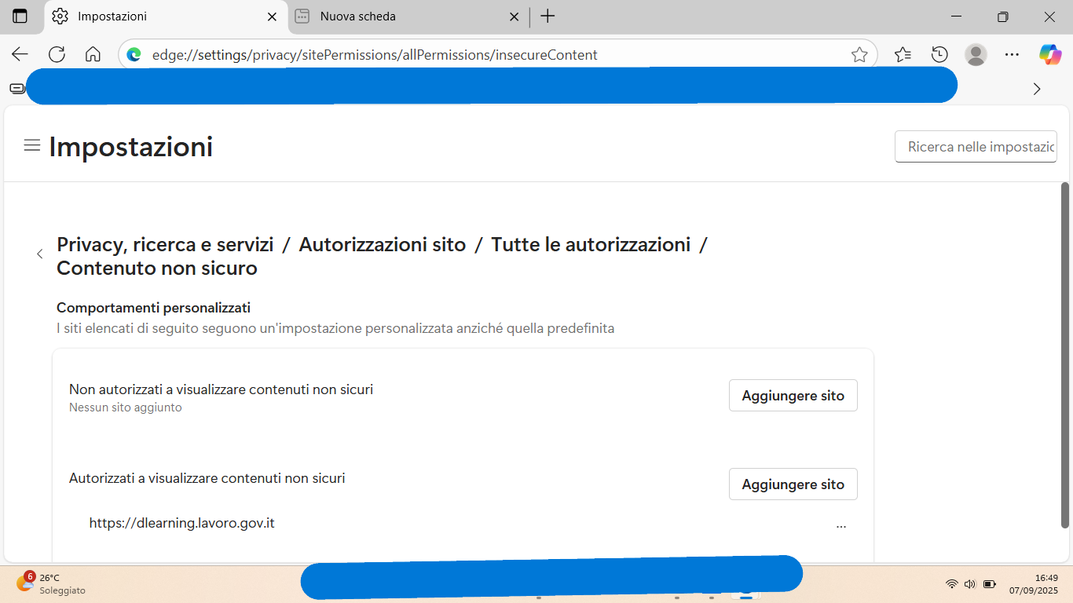1073x603 pixels.
Task: Click the back chevron beside the breadcrumb
Action: 39,254
